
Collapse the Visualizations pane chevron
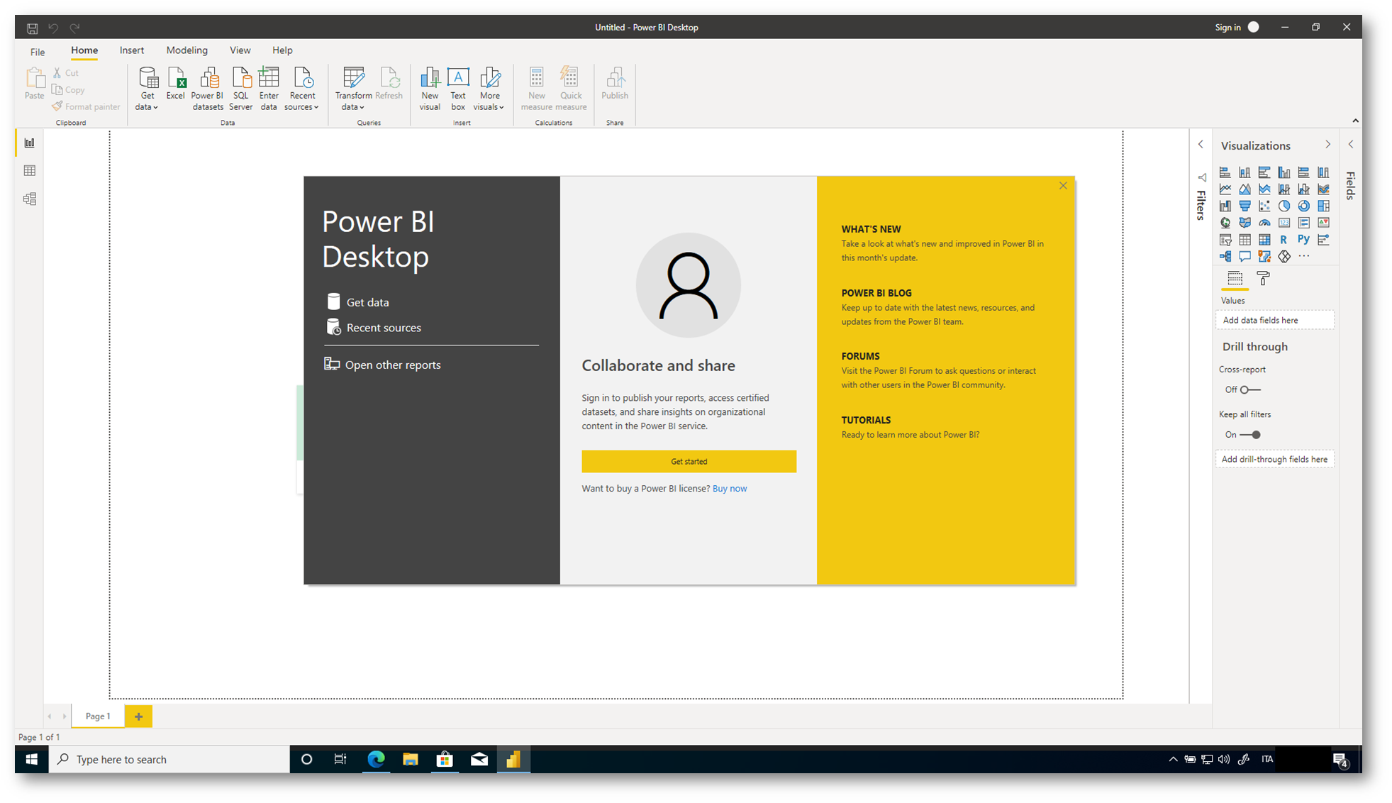pos(1327,144)
